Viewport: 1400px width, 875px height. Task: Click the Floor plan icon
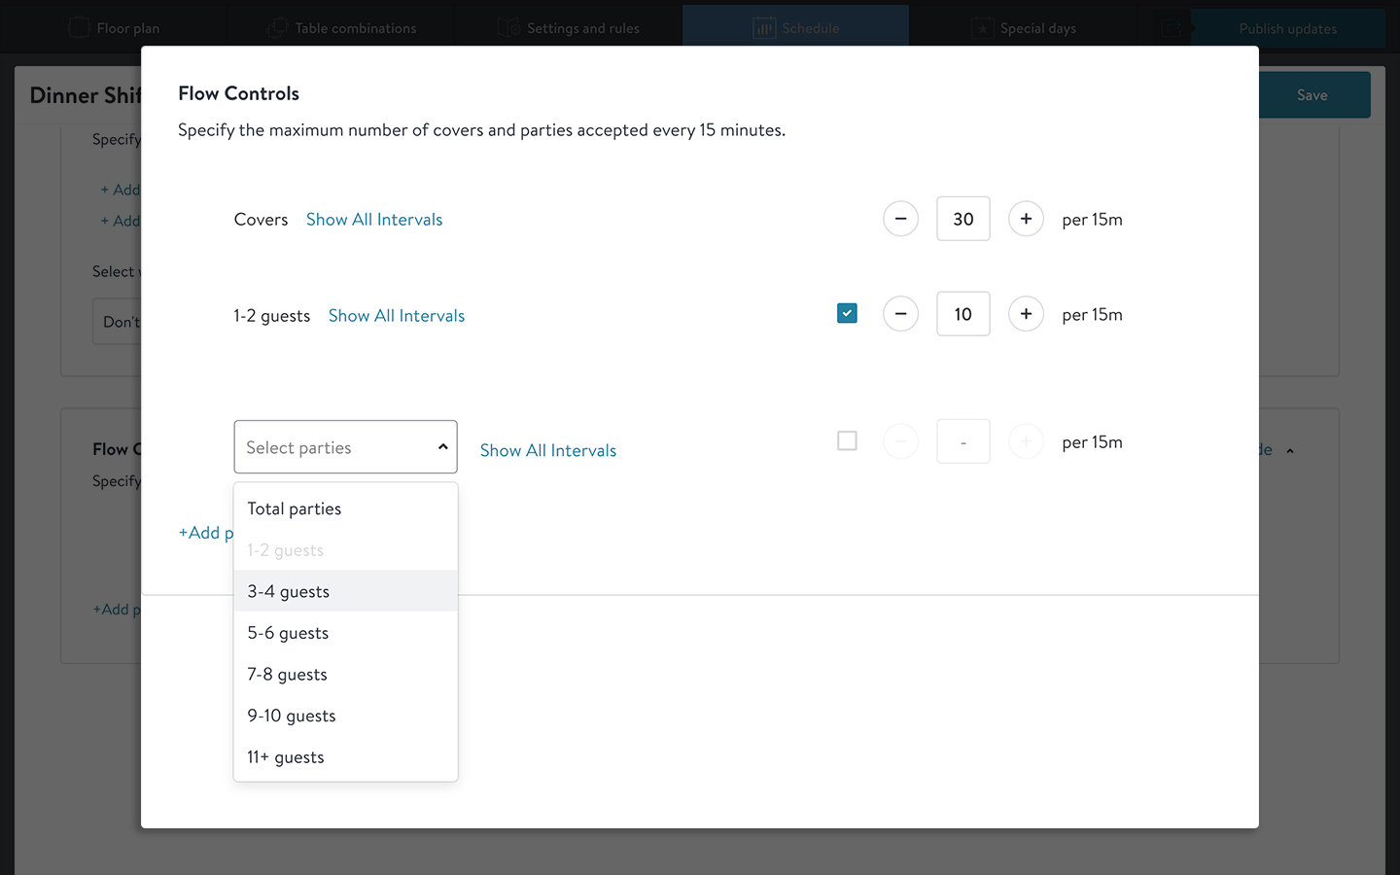pos(79,28)
